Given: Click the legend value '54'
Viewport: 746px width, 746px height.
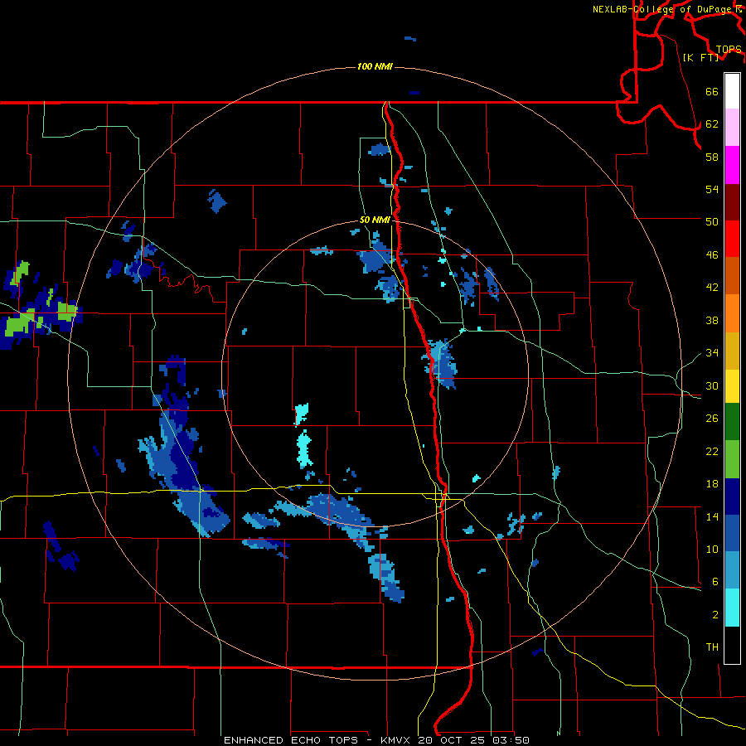Looking at the screenshot, I should click(x=712, y=189).
